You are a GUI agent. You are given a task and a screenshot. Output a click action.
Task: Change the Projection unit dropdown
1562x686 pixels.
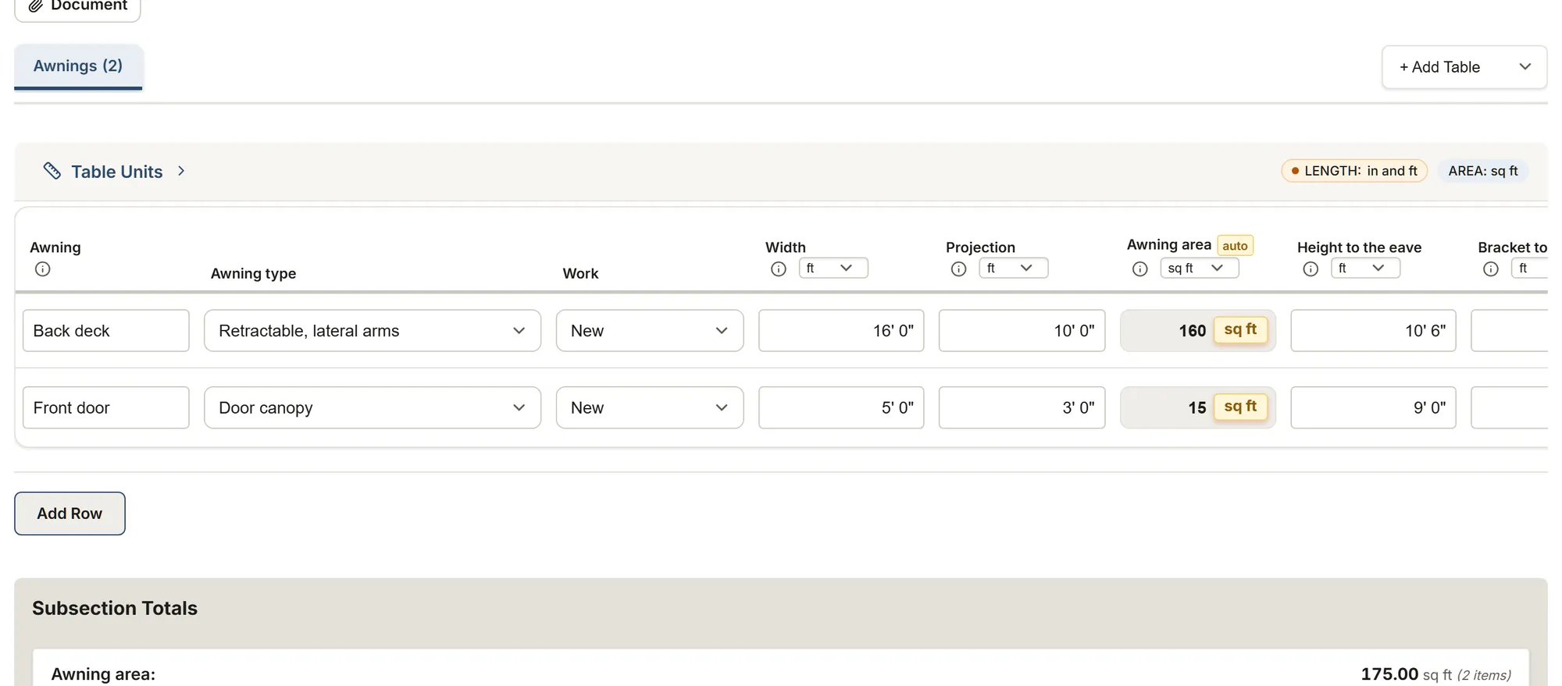point(1014,268)
